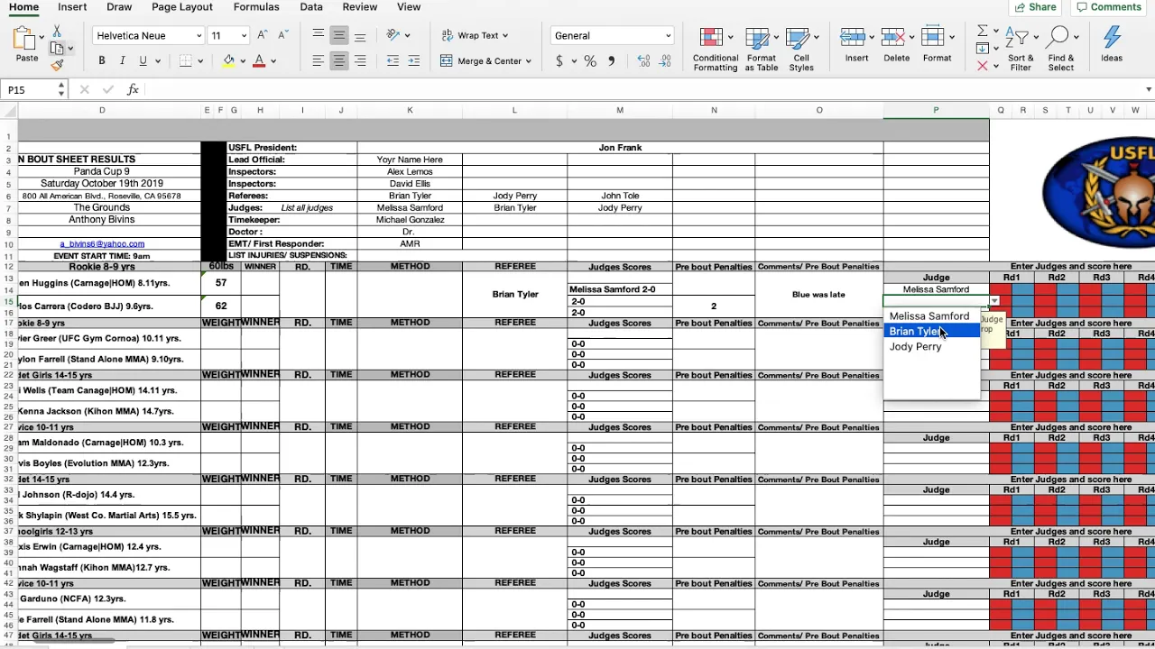
Task: Click the AutoSum sigma icon
Action: tap(983, 32)
